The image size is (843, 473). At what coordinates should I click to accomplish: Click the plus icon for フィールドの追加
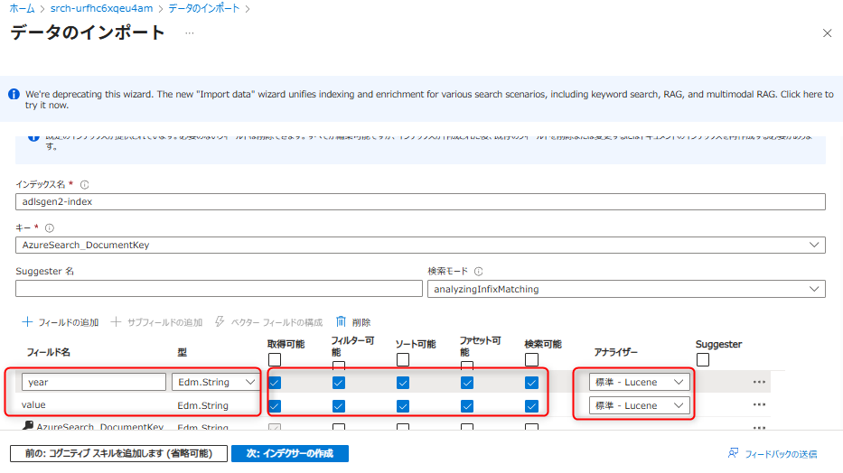click(27, 322)
